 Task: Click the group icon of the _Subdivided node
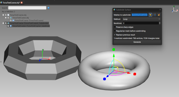pyautogui.click(x=8, y=23)
